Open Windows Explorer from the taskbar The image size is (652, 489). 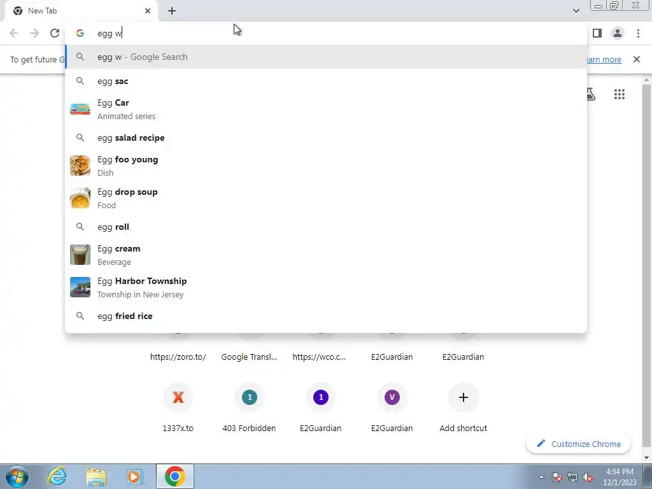[97, 476]
